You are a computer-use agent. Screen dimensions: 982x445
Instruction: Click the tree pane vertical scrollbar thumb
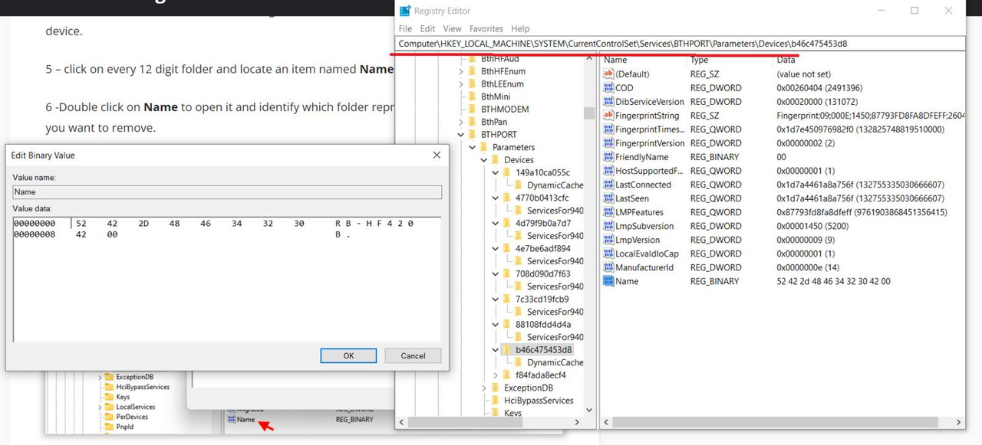(589, 113)
